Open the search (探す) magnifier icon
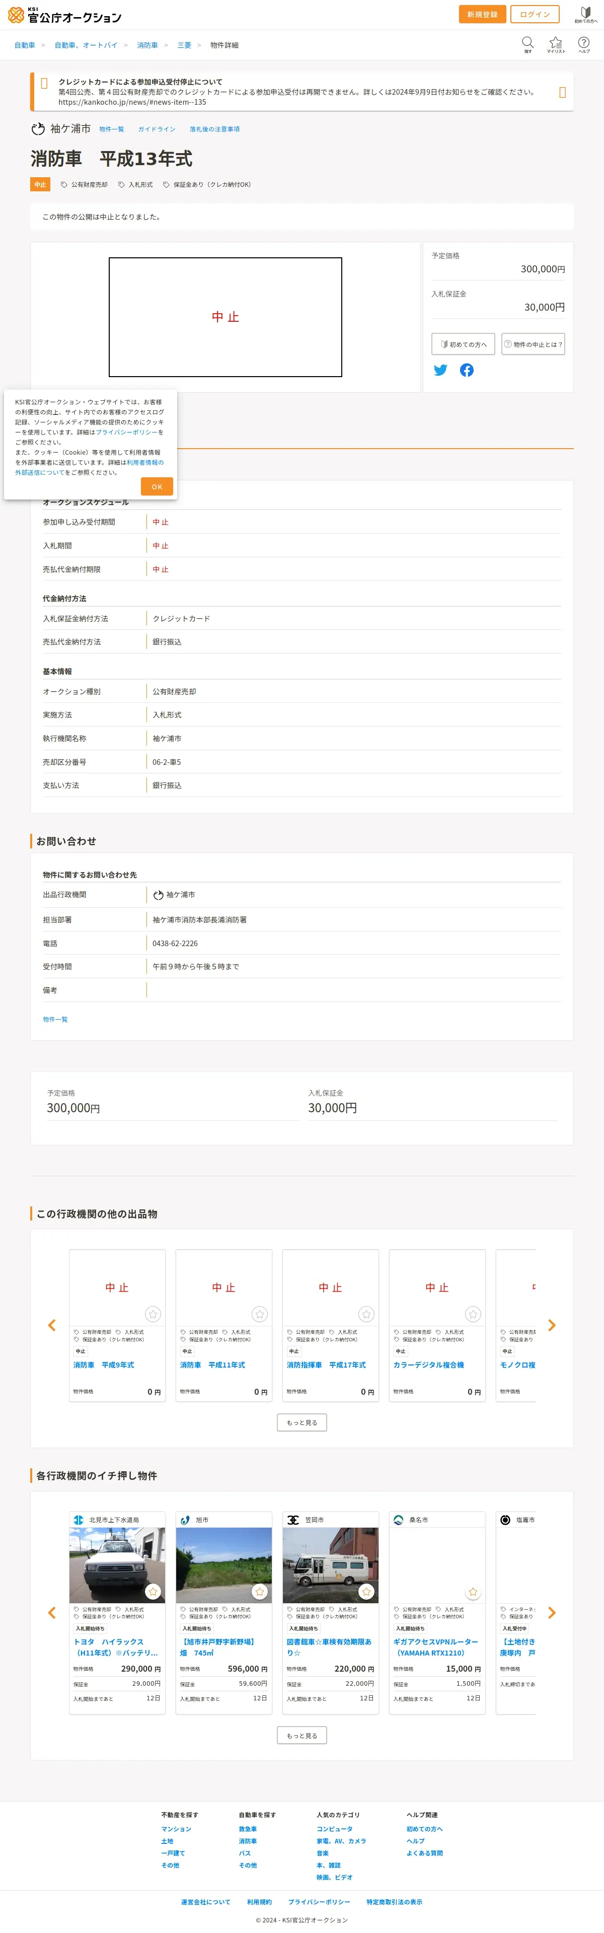 coord(527,43)
